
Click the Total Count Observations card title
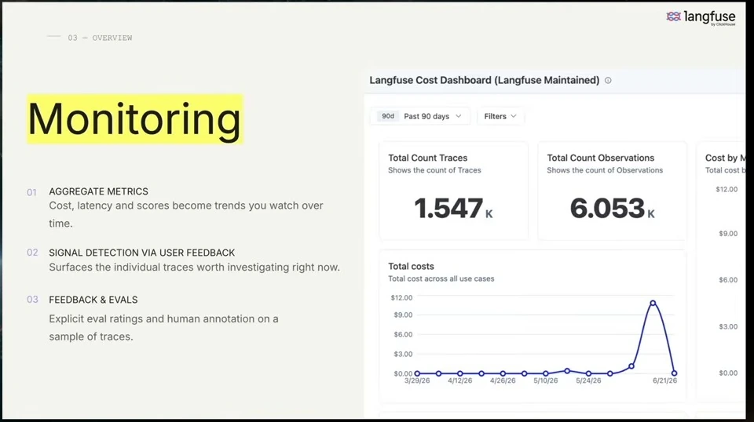pos(600,158)
